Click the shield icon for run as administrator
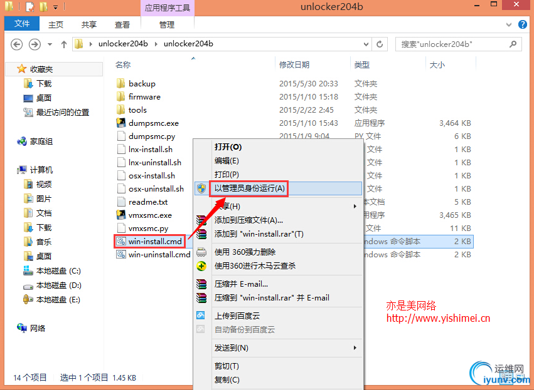The height and width of the screenshot is (390, 534). point(201,188)
